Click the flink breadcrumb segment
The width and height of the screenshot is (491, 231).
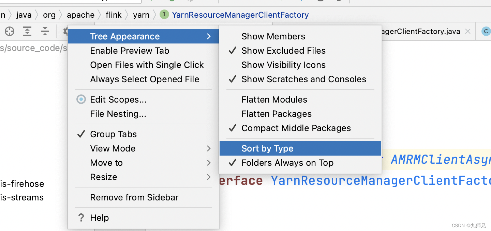point(114,15)
